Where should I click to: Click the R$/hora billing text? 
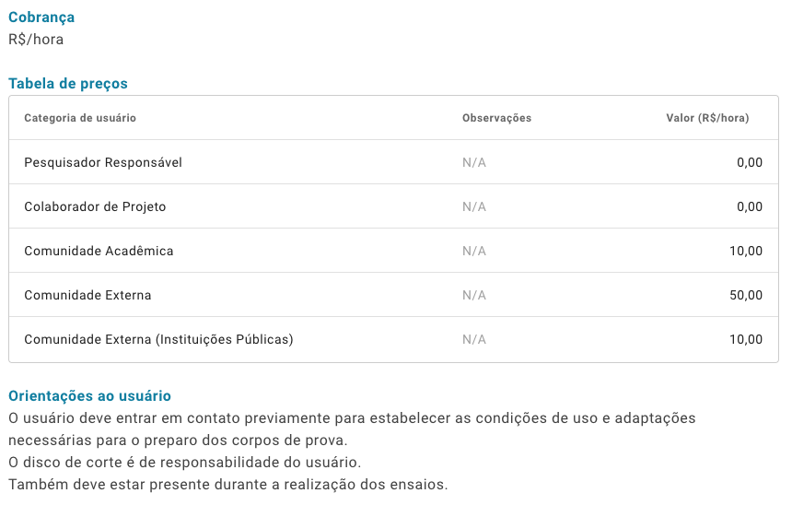tap(36, 40)
